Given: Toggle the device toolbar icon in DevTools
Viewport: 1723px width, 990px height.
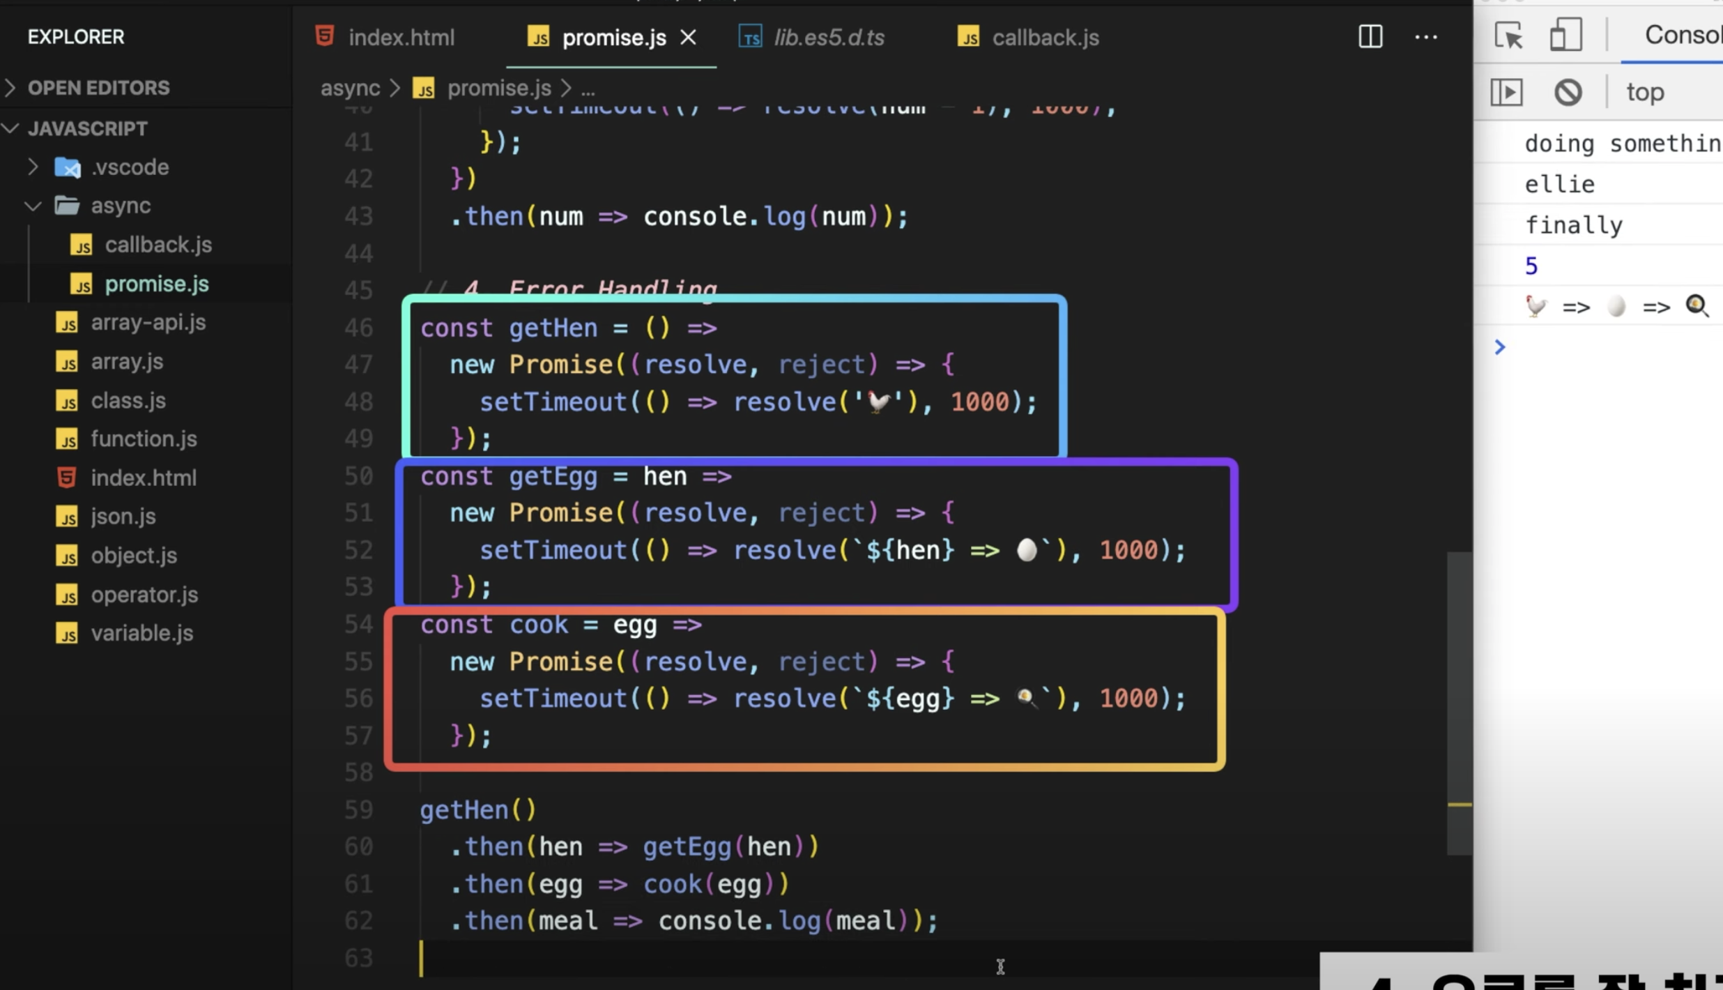Looking at the screenshot, I should [x=1565, y=35].
